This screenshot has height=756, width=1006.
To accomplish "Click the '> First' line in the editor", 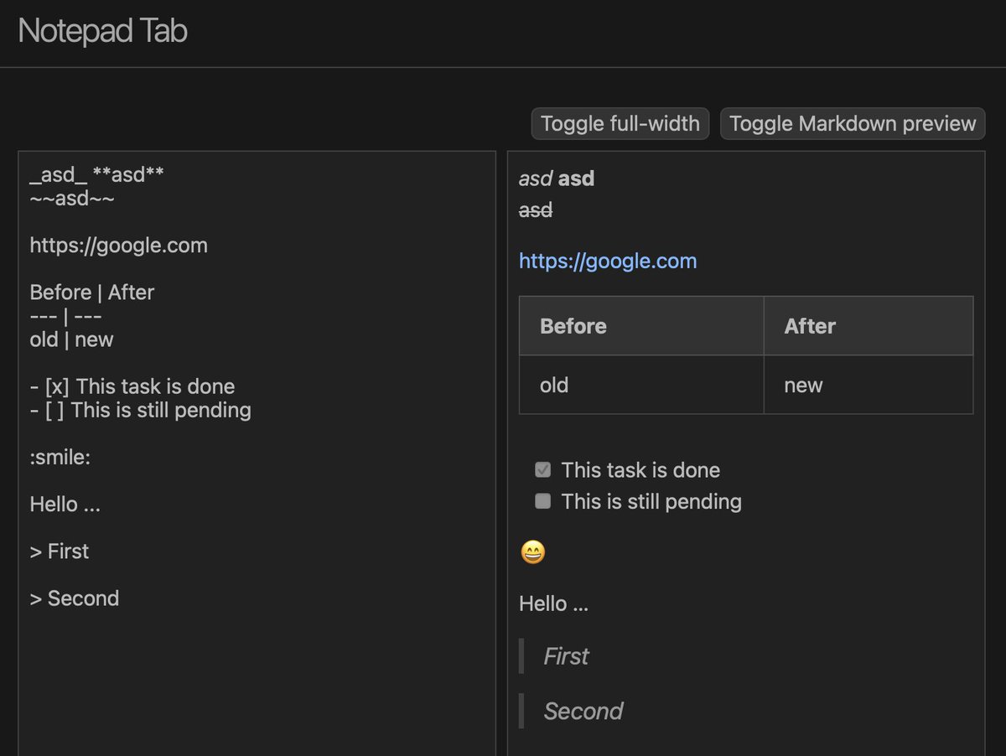I will (x=59, y=551).
